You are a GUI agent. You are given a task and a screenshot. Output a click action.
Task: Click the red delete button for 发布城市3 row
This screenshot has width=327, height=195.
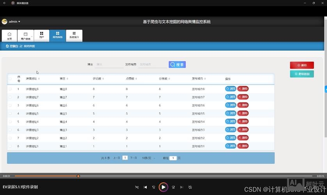click(243, 129)
